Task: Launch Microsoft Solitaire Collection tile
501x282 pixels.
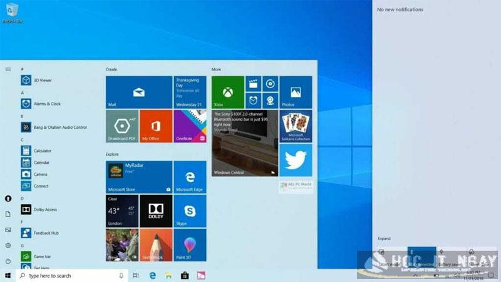Action: (296, 126)
